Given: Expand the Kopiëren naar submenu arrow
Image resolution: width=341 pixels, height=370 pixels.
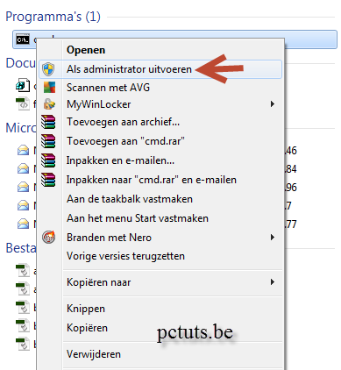Looking at the screenshot, I should coord(273,282).
